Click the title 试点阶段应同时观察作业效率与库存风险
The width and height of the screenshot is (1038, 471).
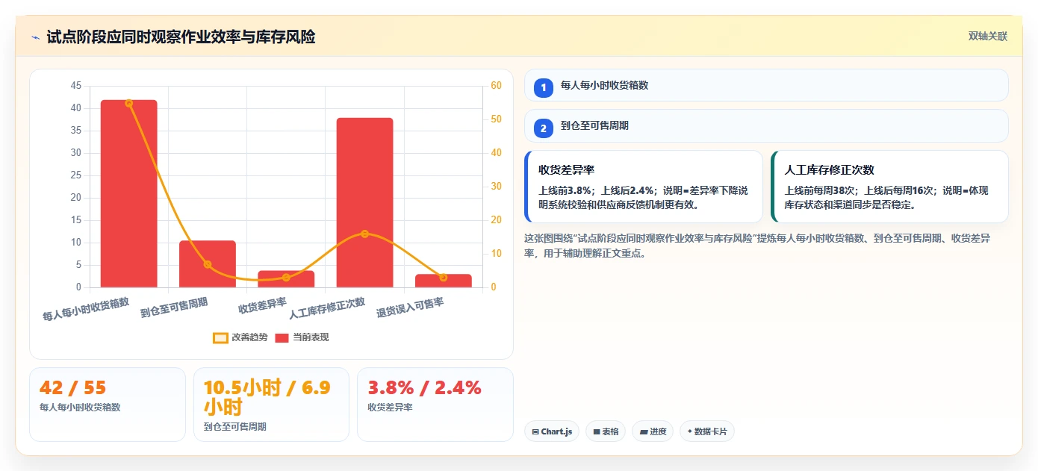point(181,37)
